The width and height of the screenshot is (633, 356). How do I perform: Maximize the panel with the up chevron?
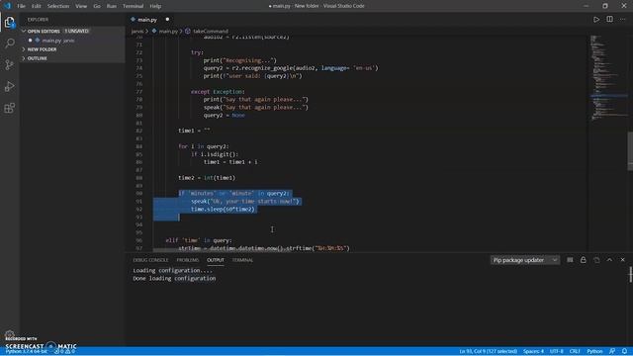(609, 260)
